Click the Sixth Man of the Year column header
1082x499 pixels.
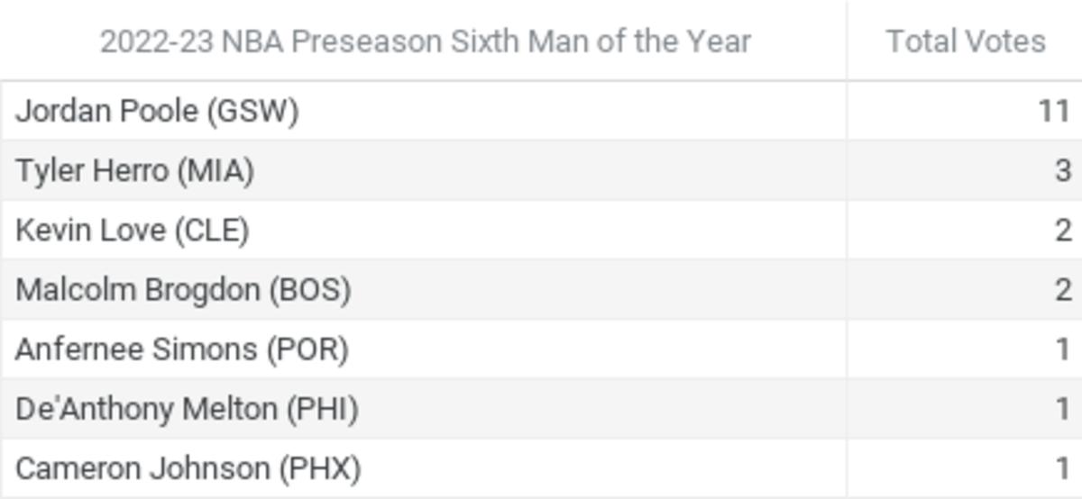coord(424,41)
